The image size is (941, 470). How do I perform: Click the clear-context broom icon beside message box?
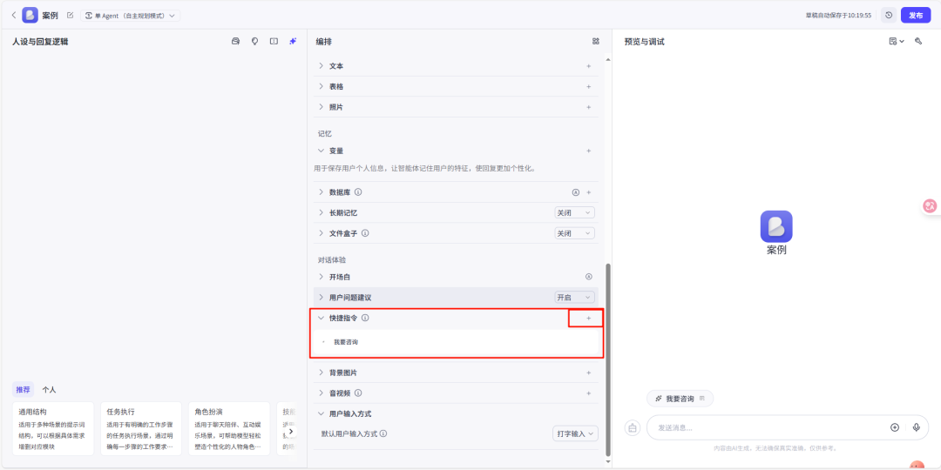[633, 427]
